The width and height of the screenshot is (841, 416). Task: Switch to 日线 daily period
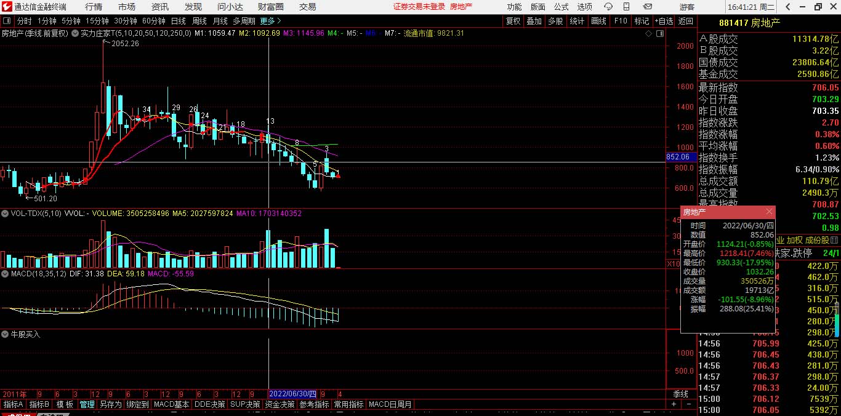point(178,21)
